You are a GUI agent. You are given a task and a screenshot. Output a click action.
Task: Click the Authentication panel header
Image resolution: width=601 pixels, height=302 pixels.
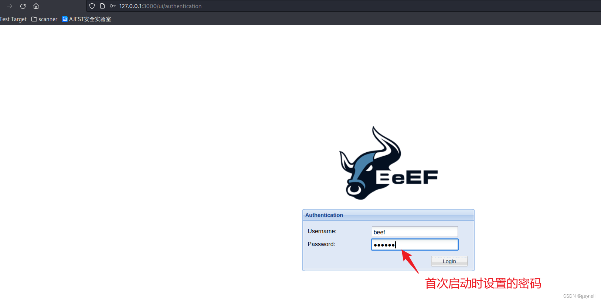388,215
